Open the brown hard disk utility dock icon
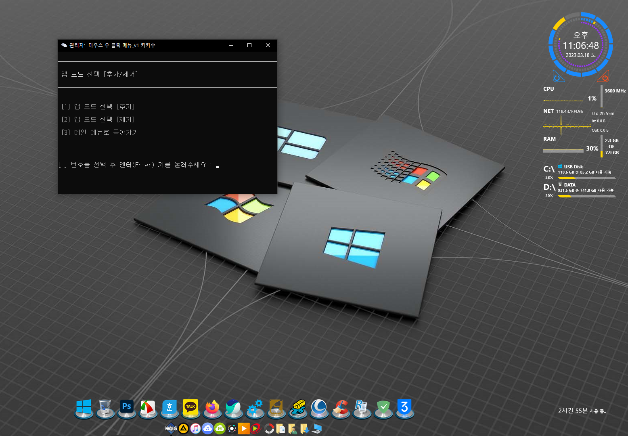This screenshot has height=436, width=628. [x=276, y=409]
